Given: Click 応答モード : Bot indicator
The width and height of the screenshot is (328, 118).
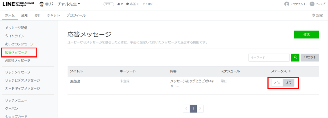Looking at the screenshot, I should [139, 4].
